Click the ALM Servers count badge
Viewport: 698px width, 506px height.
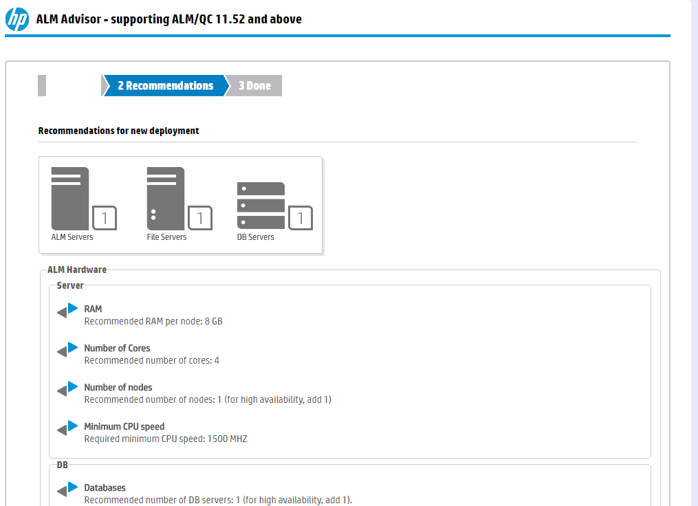click(x=105, y=218)
